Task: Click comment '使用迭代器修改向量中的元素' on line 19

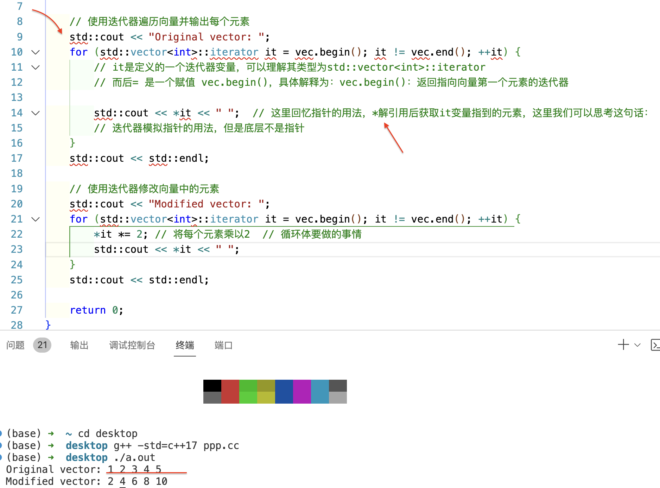Action: click(153, 189)
